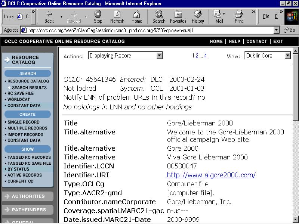299x224 pixels.
Task: Open the History toolbar icon
Action: tap(198, 14)
